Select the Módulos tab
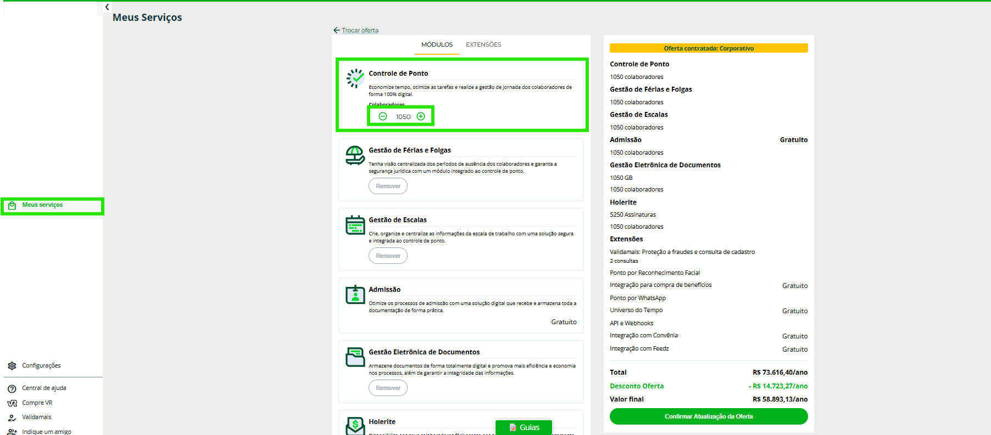The image size is (991, 435). coord(437,45)
